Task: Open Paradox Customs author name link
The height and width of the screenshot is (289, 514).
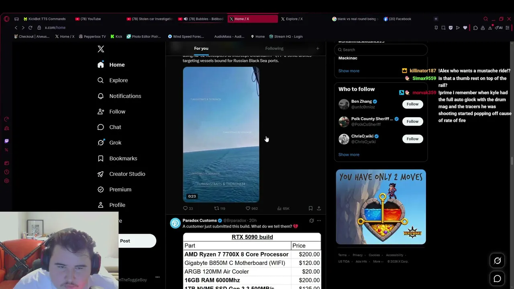Action: pyautogui.click(x=200, y=220)
